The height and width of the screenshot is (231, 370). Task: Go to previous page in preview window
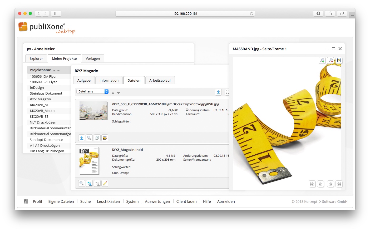(x=320, y=184)
